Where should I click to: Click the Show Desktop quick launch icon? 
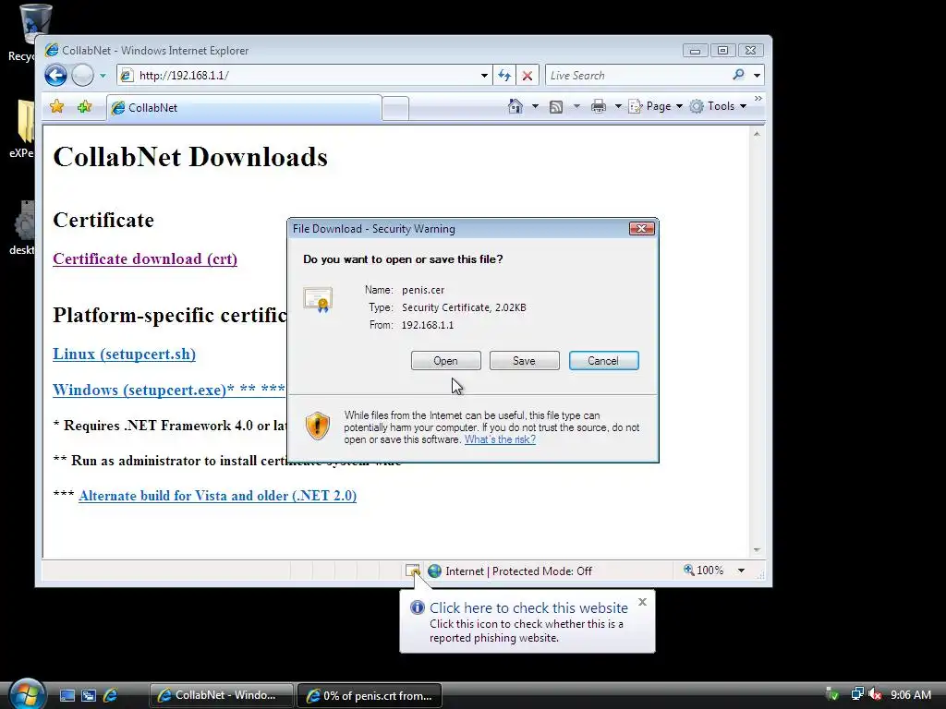click(67, 696)
